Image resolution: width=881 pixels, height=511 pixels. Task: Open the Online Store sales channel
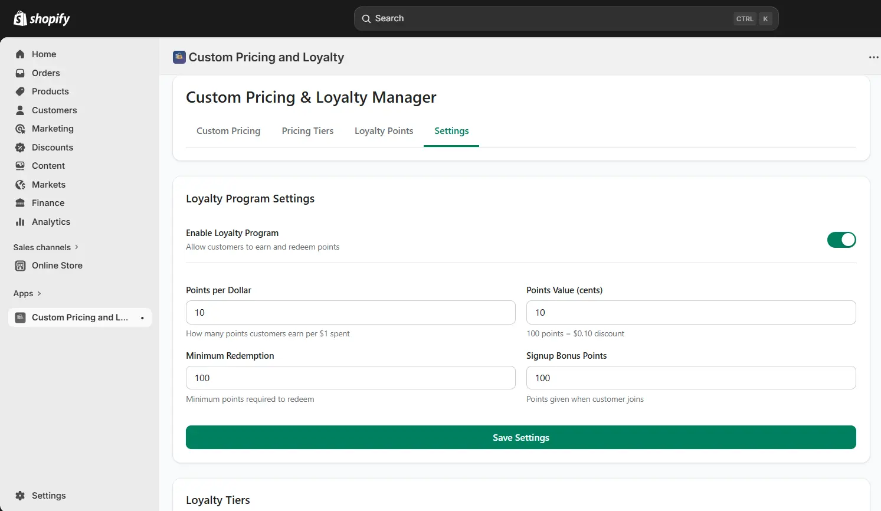[x=57, y=265]
